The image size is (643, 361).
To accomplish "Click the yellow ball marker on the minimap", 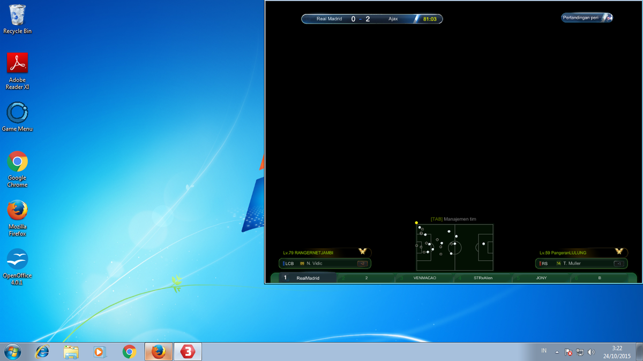I will point(416,222).
